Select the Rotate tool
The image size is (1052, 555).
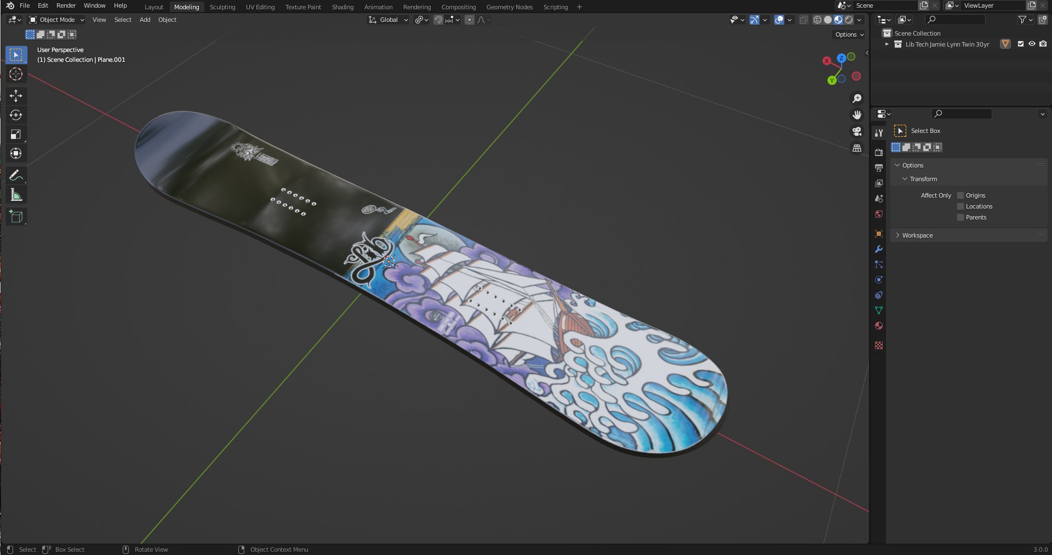(x=16, y=115)
